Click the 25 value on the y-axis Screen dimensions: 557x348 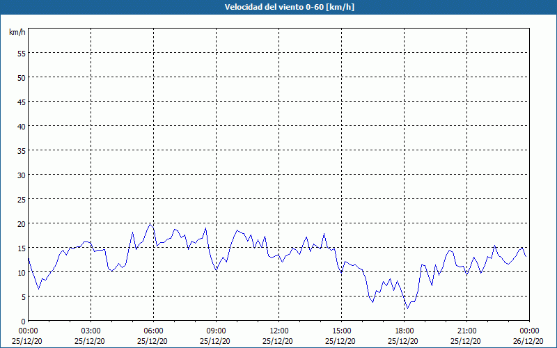point(22,200)
